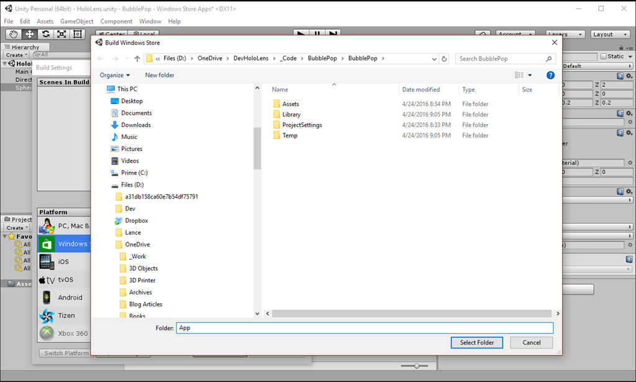The image size is (636, 382).
Task: Select This PC in navigation tree
Action: tap(127, 89)
